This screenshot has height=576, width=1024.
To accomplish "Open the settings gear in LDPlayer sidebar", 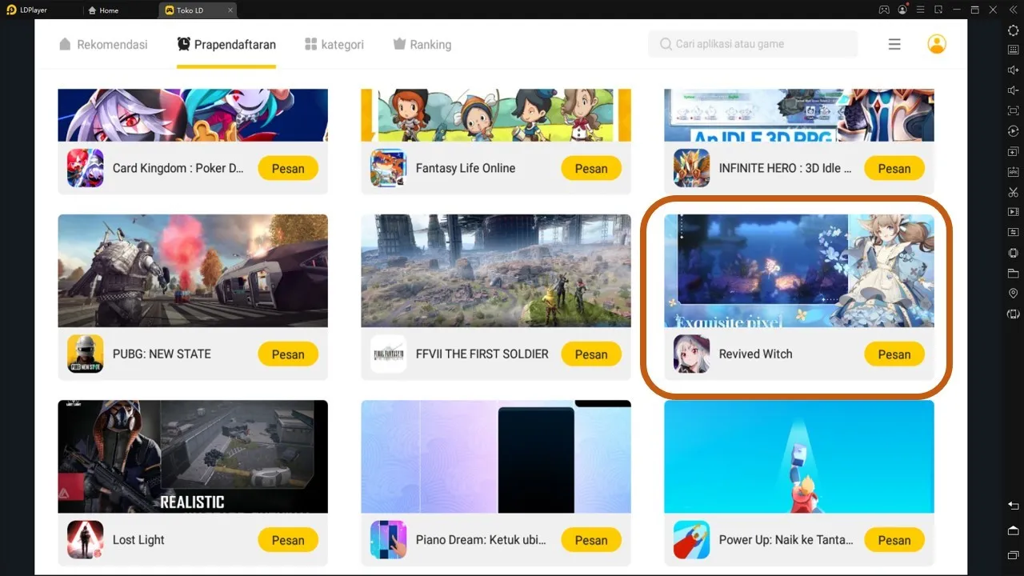I will click(1013, 30).
